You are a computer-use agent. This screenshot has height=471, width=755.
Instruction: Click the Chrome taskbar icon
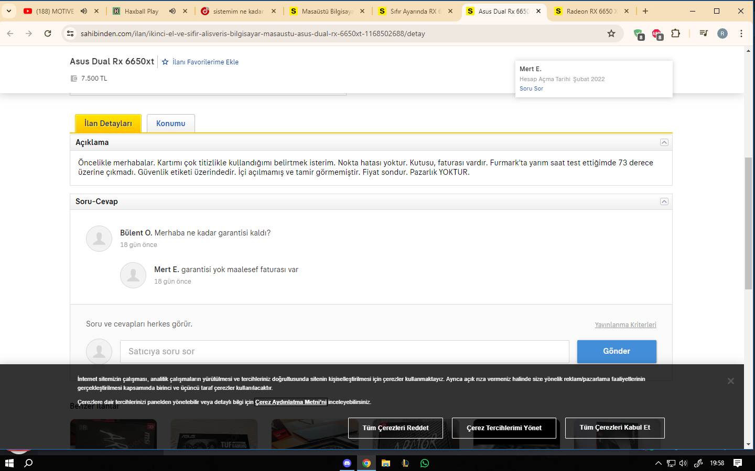[366, 463]
